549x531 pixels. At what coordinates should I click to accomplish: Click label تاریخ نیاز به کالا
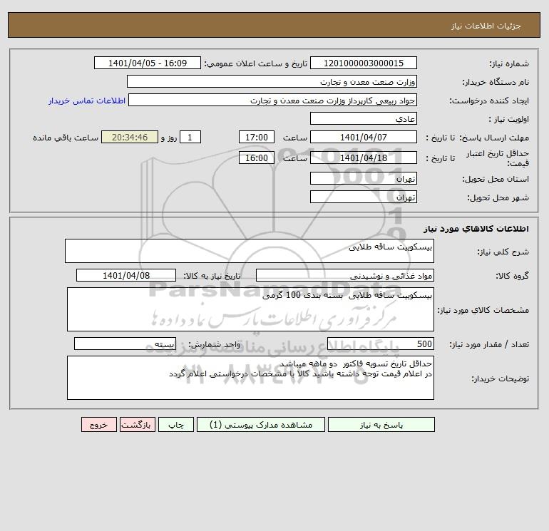tap(212, 276)
